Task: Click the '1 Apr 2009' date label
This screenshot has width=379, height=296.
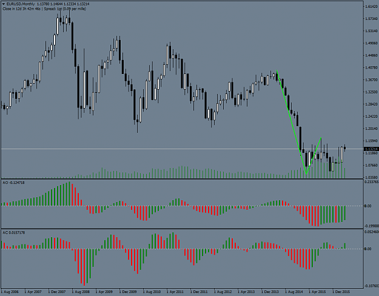Action: coord(104,292)
